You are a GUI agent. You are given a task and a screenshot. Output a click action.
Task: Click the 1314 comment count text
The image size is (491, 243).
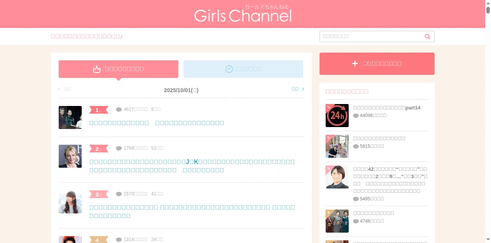(x=135, y=240)
